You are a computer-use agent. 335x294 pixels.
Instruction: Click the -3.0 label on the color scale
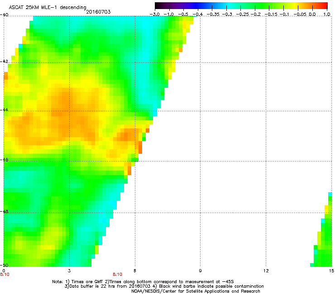[x=154, y=14]
